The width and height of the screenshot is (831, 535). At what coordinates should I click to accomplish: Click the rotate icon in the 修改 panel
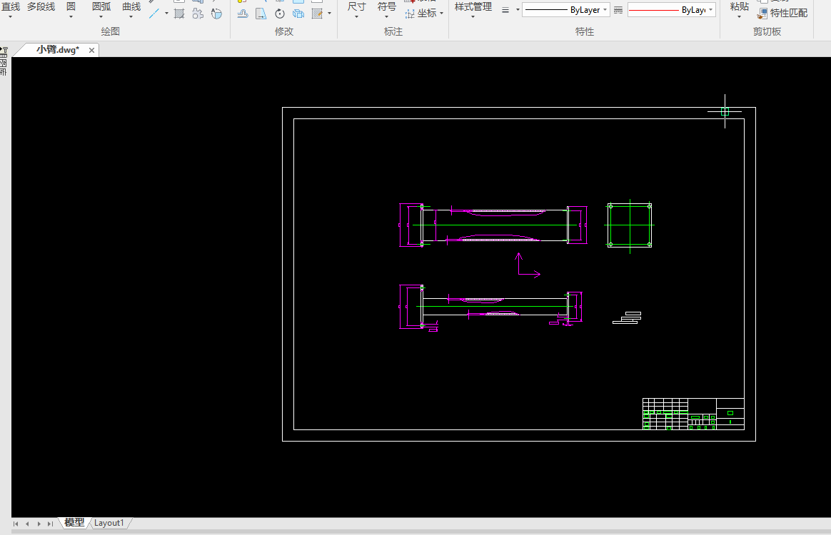tap(279, 14)
